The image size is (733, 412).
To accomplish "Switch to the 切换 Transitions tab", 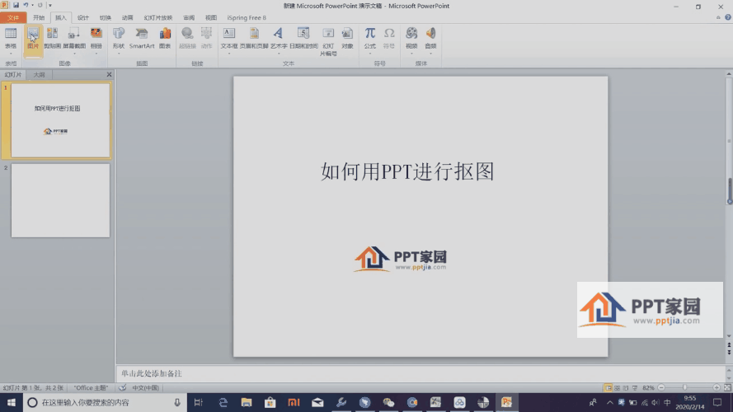I will [x=106, y=18].
